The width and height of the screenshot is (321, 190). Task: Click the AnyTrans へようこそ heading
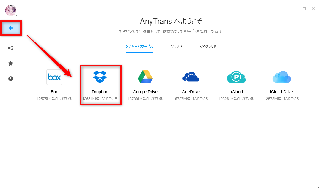171,21
